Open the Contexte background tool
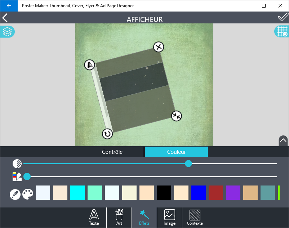 (x=195, y=217)
